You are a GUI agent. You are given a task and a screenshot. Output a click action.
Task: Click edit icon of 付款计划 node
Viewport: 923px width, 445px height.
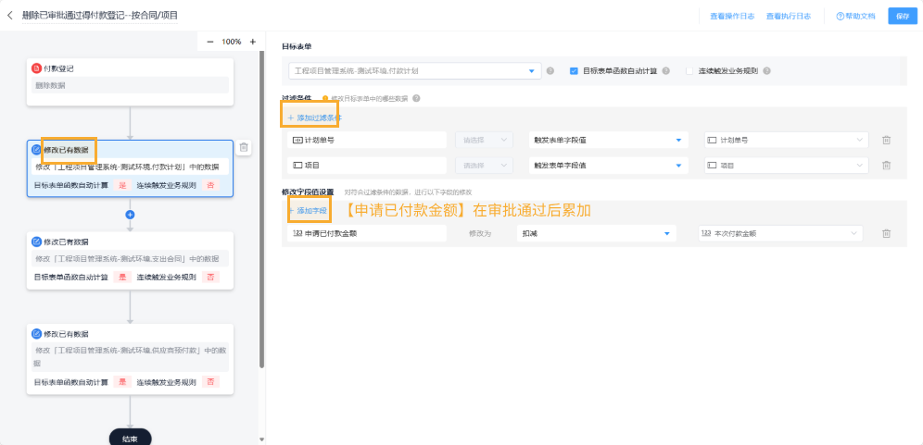pyautogui.click(x=36, y=150)
